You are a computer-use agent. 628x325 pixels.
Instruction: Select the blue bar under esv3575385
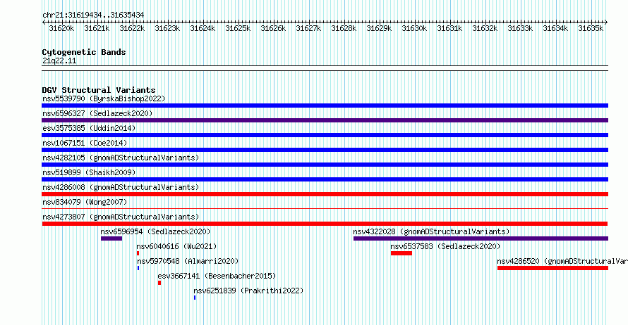(325, 135)
